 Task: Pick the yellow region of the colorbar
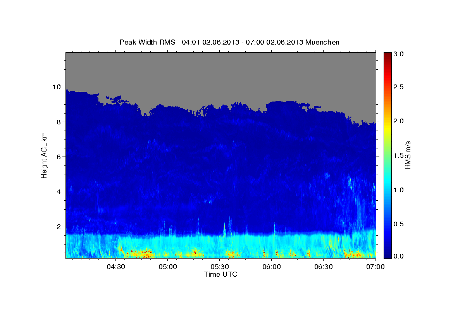387,128
